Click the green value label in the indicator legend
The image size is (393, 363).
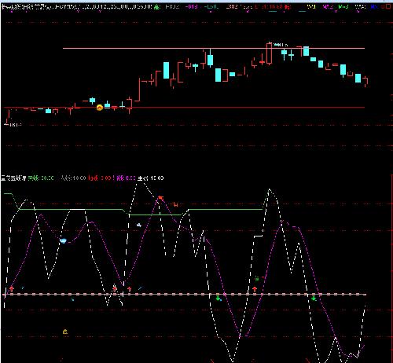click(41, 178)
